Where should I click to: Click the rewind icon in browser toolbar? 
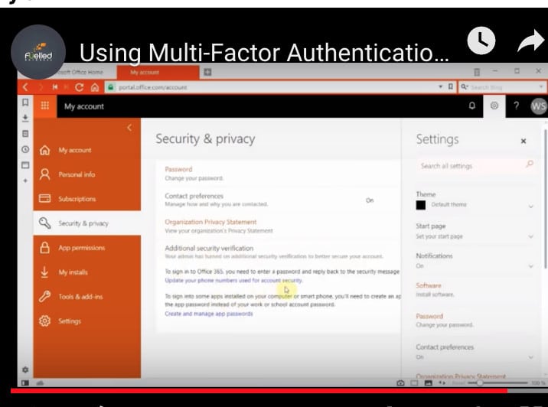55,87
